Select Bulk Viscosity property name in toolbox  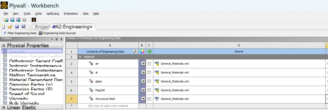(24, 103)
